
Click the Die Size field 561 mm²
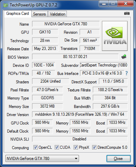pos(90,40)
